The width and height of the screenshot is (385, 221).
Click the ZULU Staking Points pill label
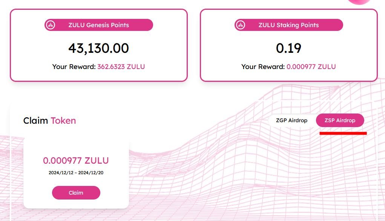tap(288, 25)
